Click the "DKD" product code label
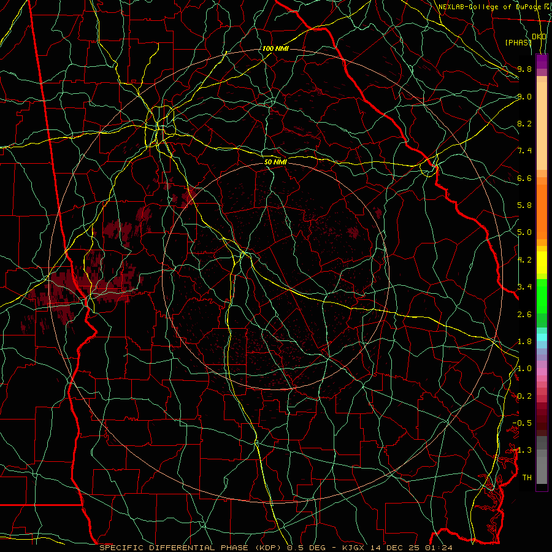 pos(539,37)
